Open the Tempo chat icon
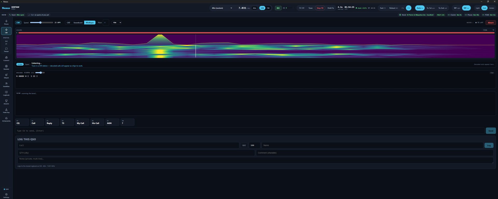Viewport: 498px width, 199px height. 6,50
